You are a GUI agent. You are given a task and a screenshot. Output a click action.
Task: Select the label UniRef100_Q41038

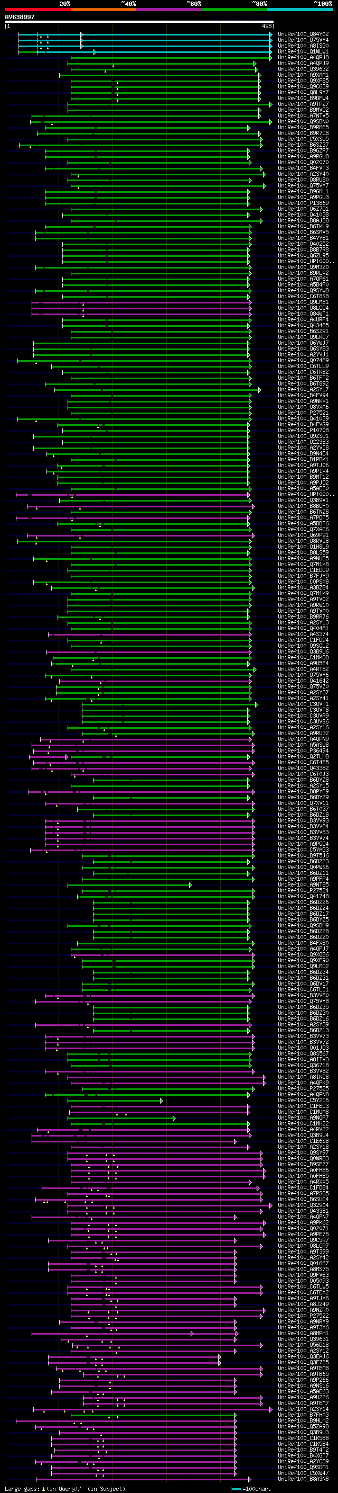point(303,215)
